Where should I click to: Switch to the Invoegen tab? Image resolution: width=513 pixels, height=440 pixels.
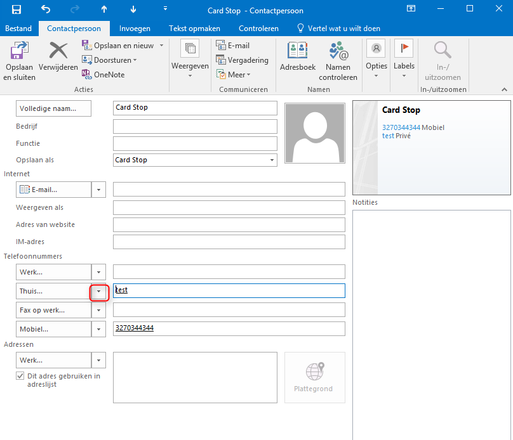tap(135, 29)
